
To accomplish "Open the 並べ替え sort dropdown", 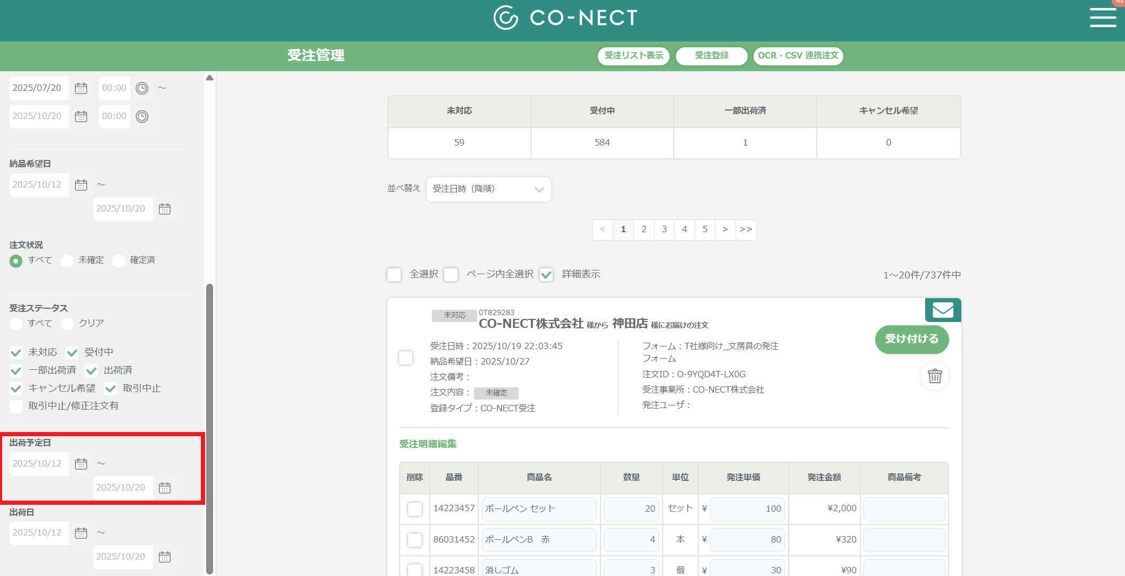I will click(x=488, y=189).
